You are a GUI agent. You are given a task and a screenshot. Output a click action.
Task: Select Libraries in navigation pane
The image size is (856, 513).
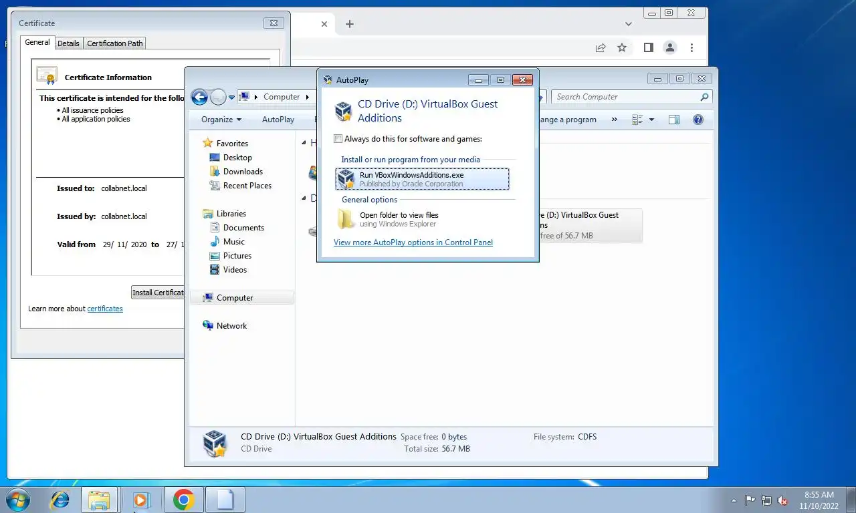point(231,214)
